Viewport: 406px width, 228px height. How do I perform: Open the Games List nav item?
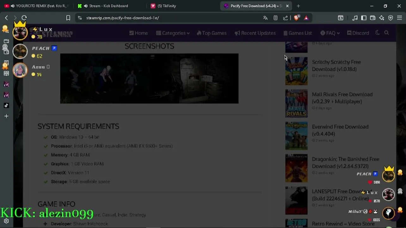tap(297, 33)
